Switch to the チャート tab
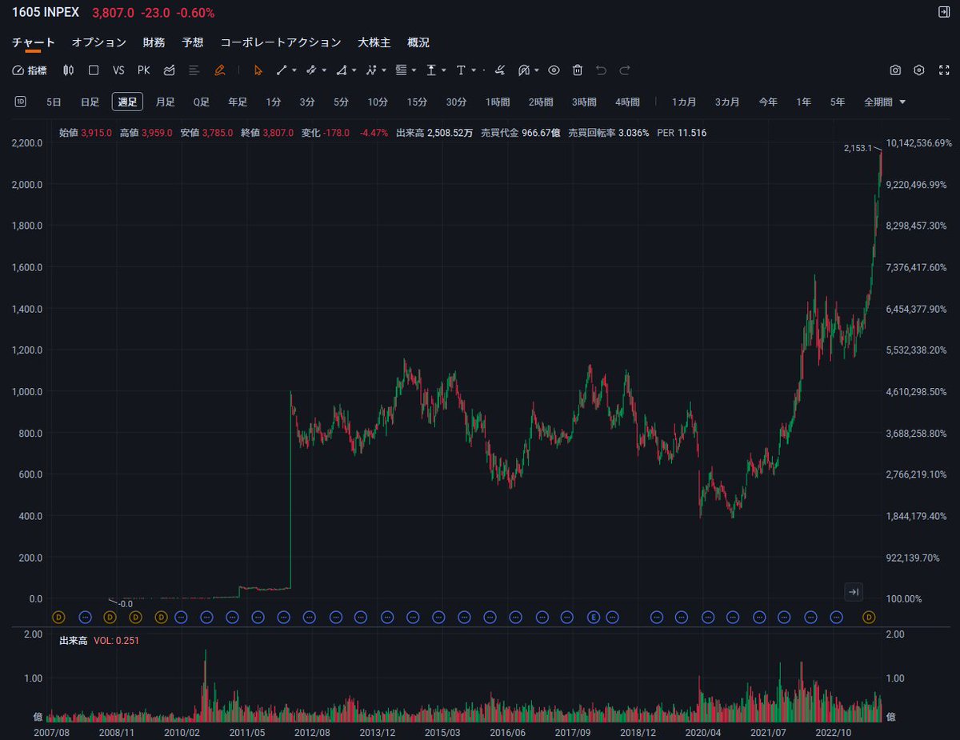 tap(34, 42)
